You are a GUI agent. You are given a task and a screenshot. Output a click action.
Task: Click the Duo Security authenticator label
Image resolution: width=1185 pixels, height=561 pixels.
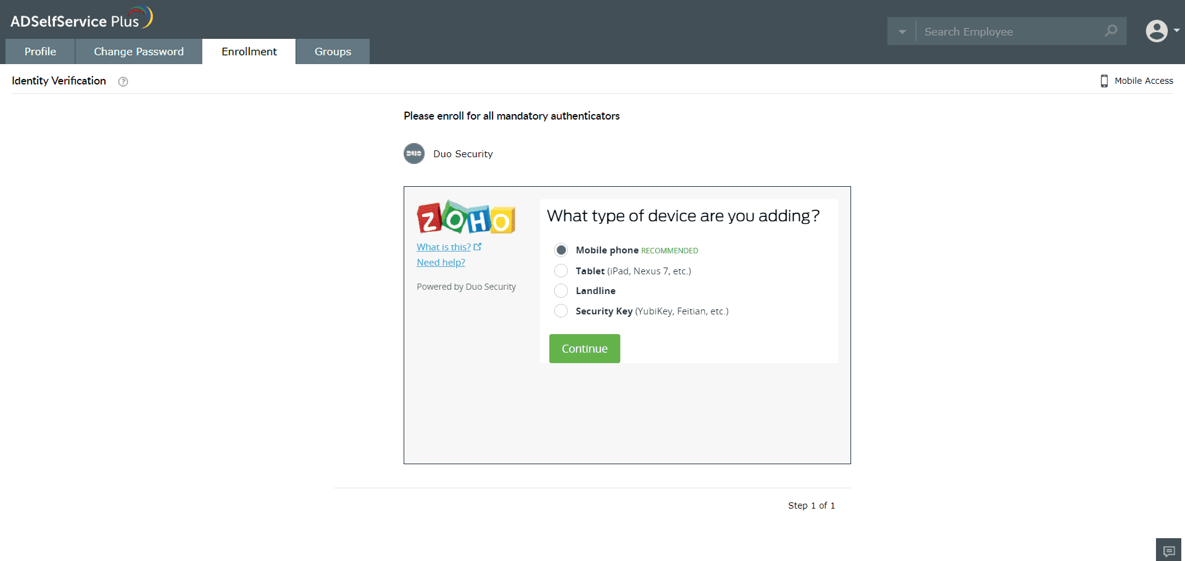pos(463,154)
